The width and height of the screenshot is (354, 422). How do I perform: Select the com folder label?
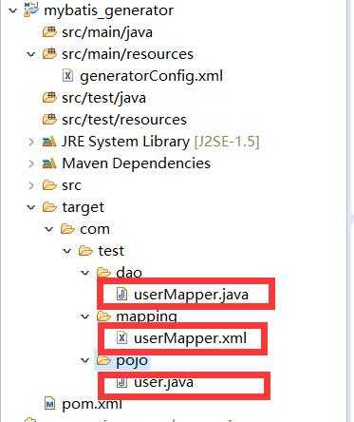click(95, 229)
